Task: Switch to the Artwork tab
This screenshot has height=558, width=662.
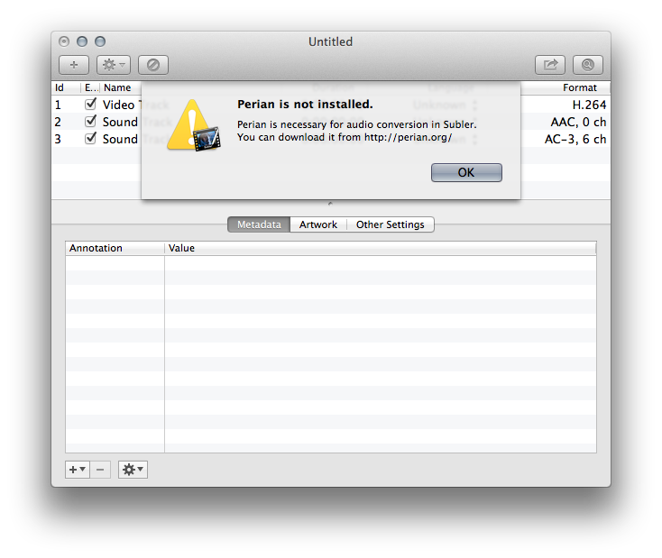Action: click(318, 224)
